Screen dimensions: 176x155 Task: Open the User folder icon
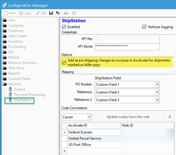(x=5, y=20)
